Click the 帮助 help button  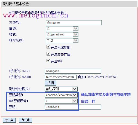26,120
